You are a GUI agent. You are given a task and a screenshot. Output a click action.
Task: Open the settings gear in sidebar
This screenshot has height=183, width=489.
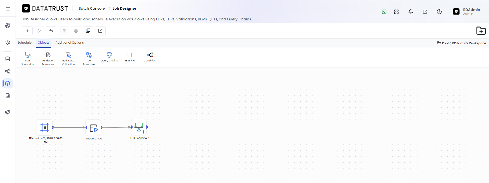8,42
